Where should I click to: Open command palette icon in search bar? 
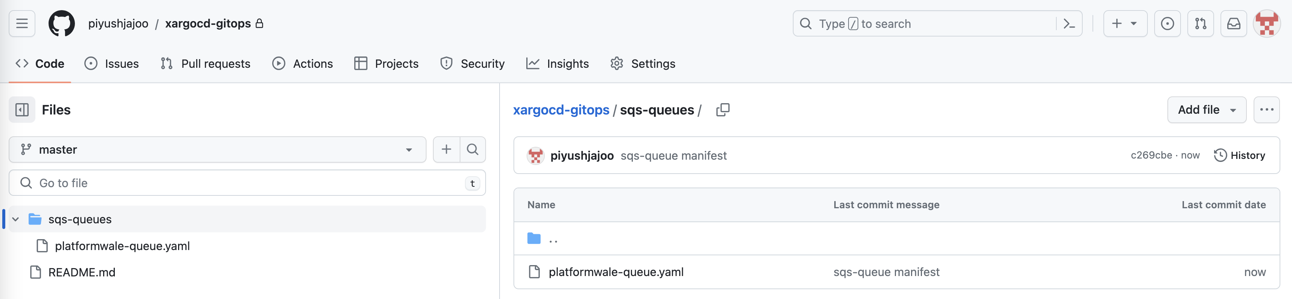1069,24
